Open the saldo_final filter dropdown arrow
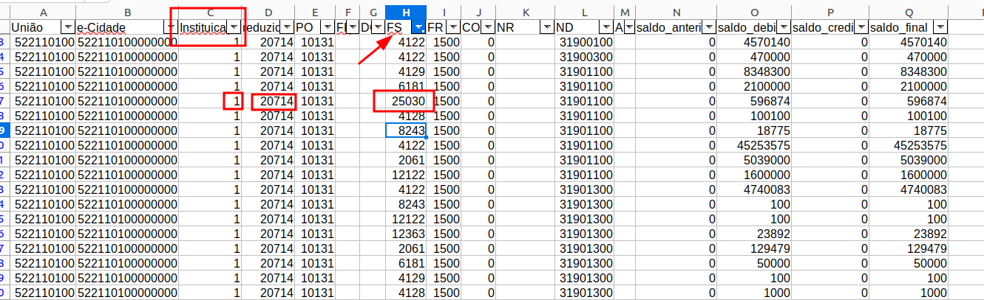The height and width of the screenshot is (300, 984). tap(940, 27)
